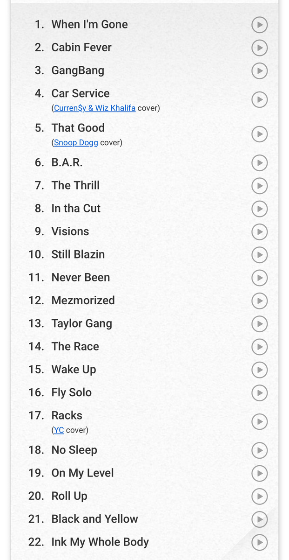Play Still Blazin song

260,254
